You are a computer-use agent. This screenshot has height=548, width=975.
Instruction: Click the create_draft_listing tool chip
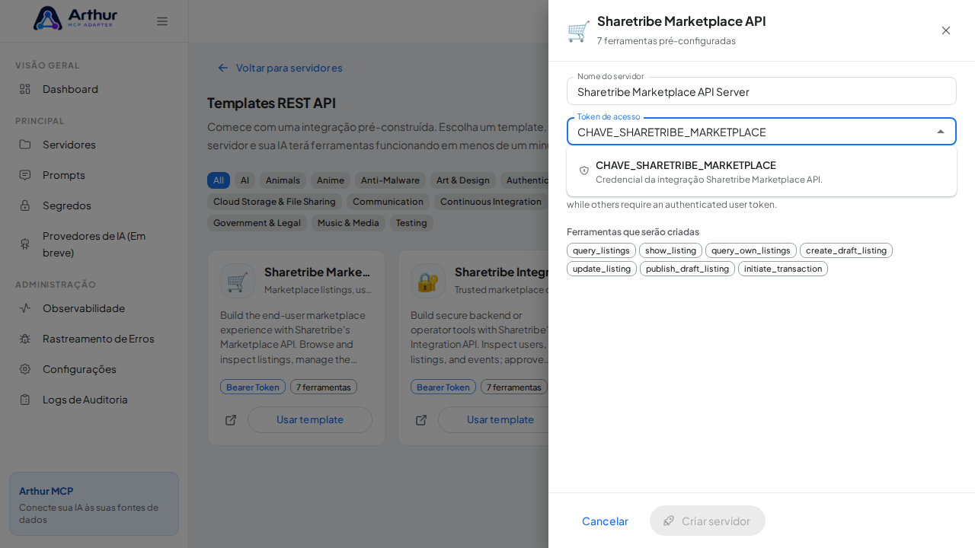click(846, 250)
